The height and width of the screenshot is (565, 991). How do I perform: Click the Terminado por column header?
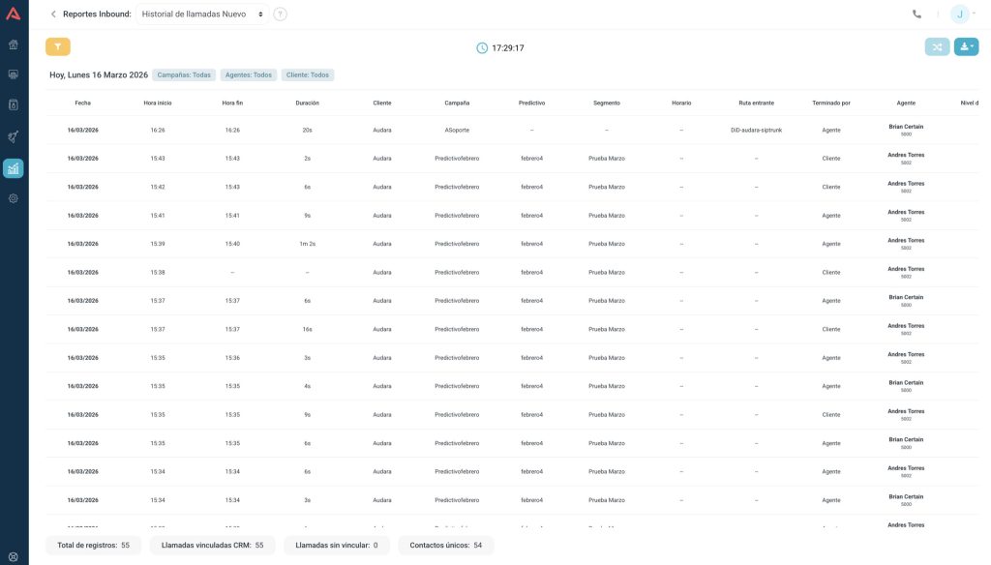(831, 103)
